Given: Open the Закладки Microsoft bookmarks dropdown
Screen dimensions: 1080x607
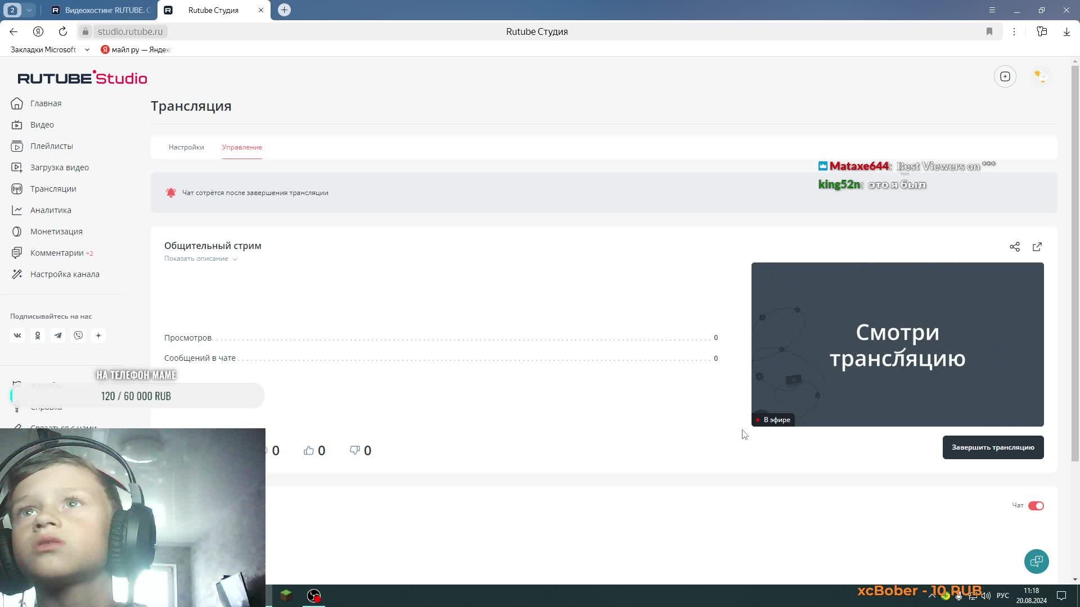Looking at the screenshot, I should [87, 49].
